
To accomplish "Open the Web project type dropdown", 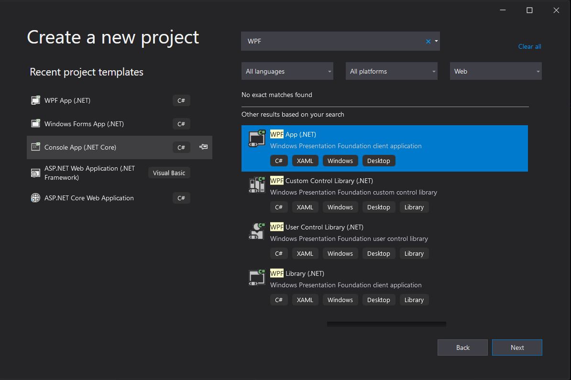I will click(495, 71).
